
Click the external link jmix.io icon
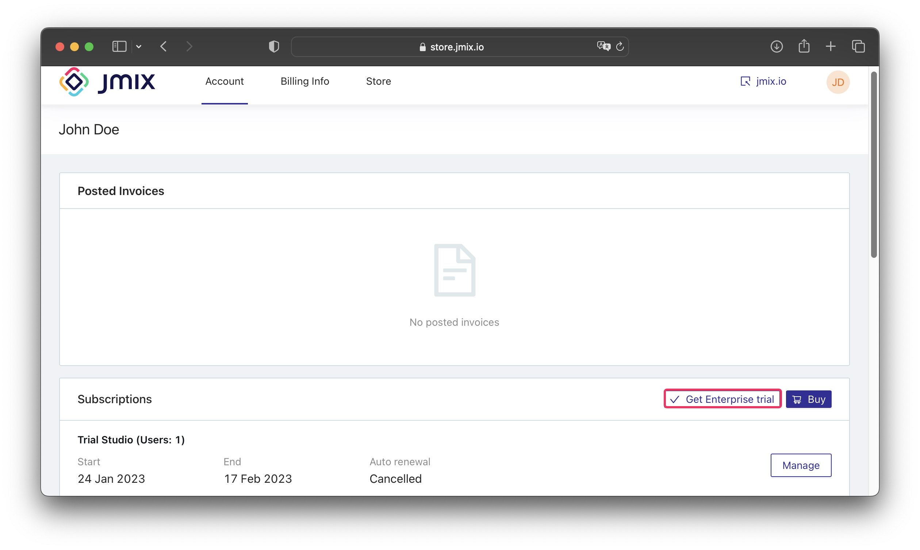[745, 81]
